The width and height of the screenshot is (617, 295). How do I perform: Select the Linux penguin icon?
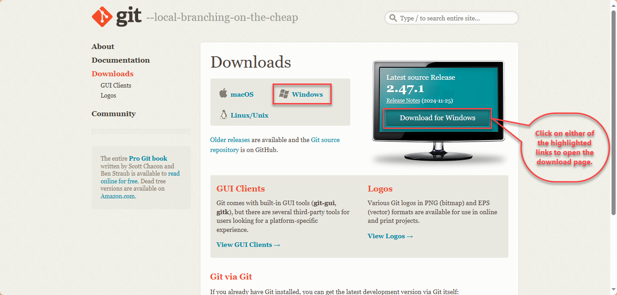(x=222, y=115)
